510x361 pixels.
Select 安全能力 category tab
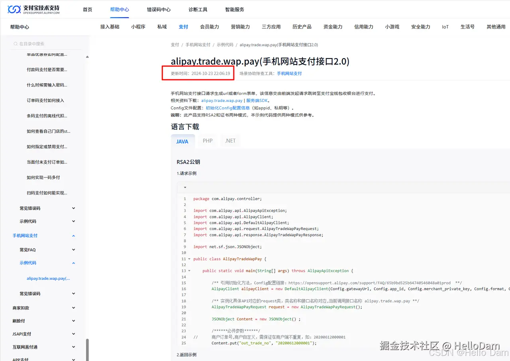421,27
